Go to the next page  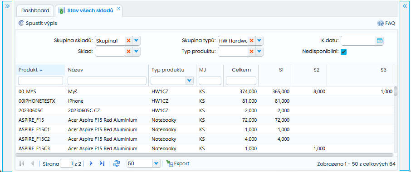91,164
